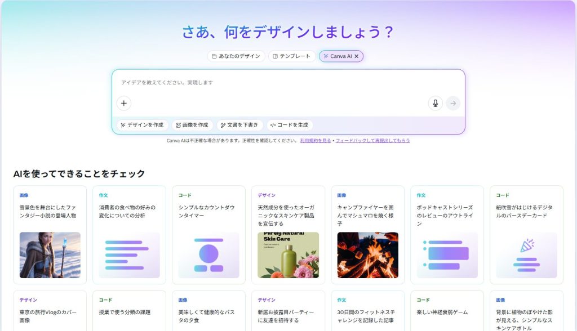This screenshot has height=331, width=577.
Task: Click the Canva AI sparkle icon
Action: pos(326,56)
